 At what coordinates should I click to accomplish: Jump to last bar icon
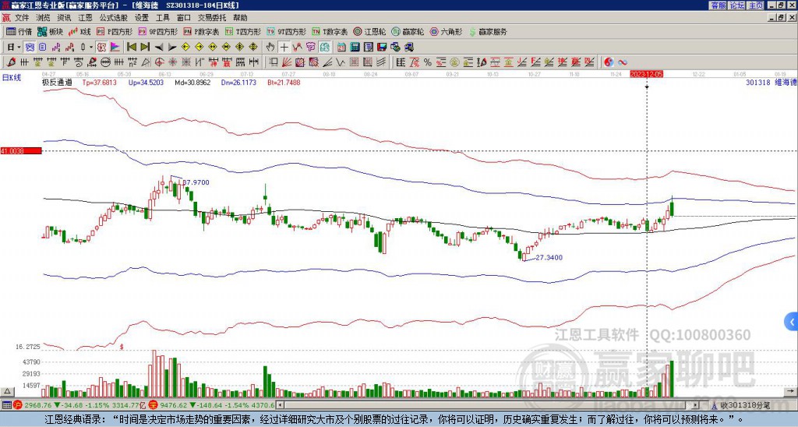[145, 48]
